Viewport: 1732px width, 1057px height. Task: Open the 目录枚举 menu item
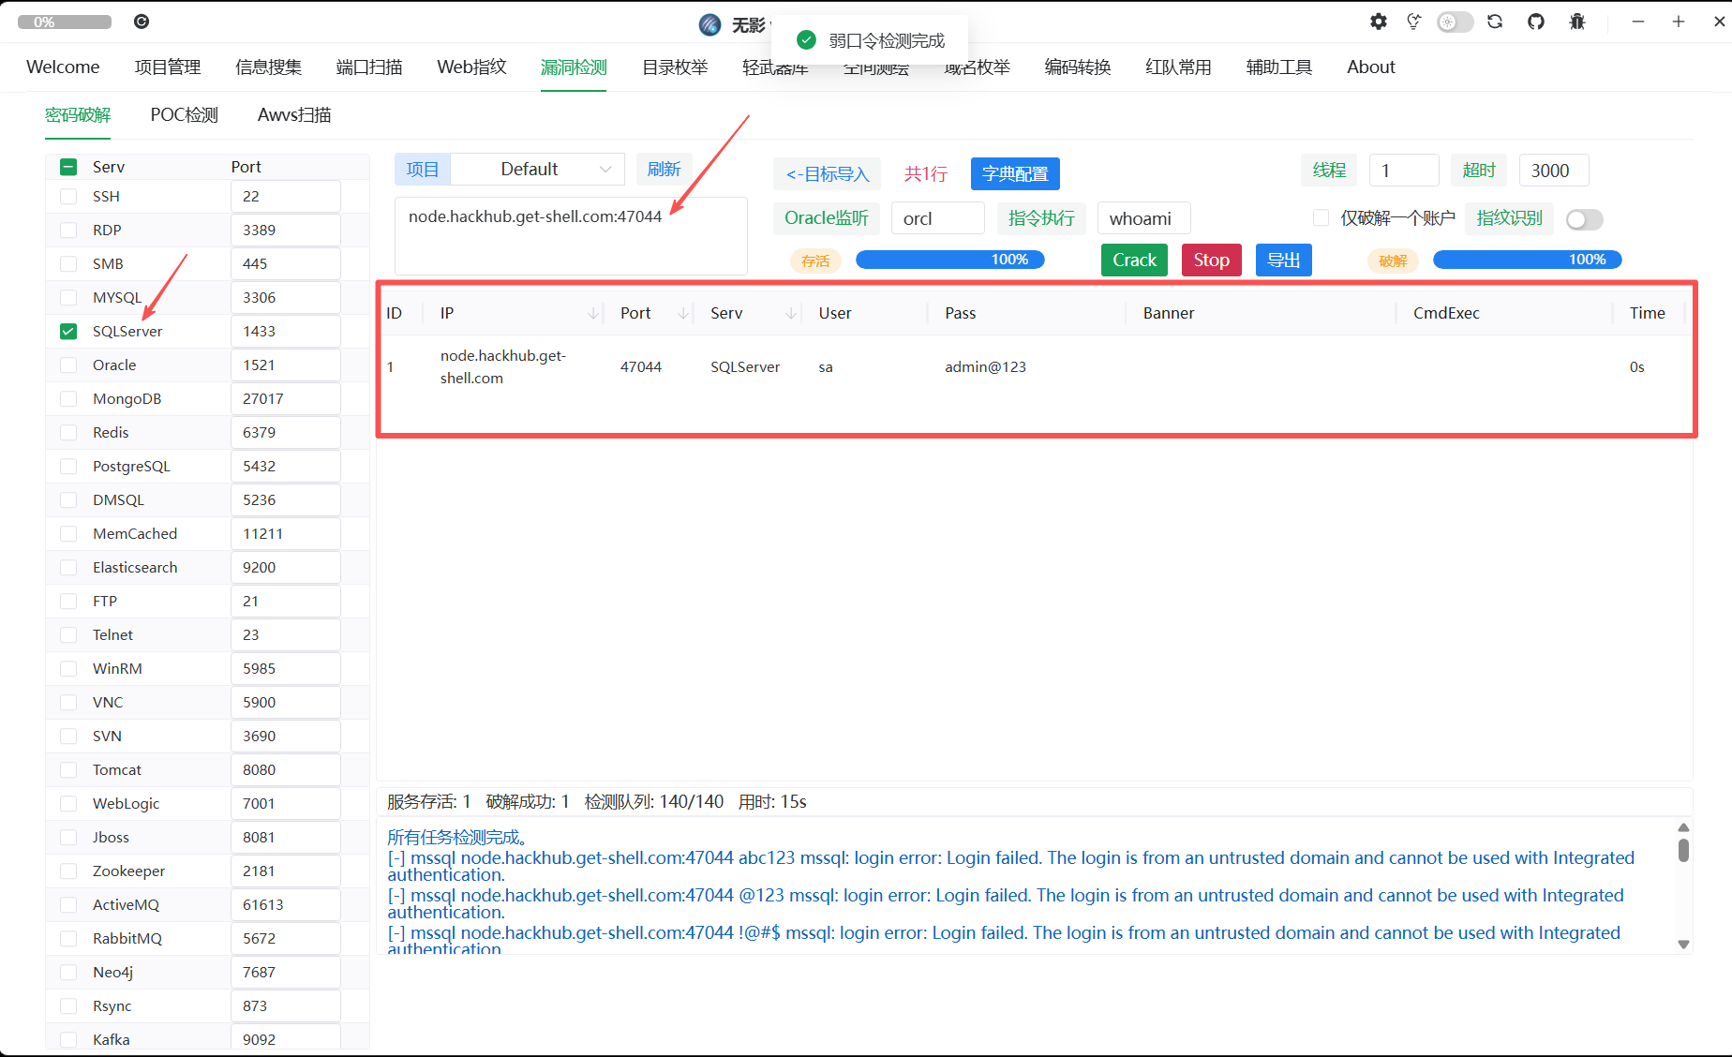(674, 67)
